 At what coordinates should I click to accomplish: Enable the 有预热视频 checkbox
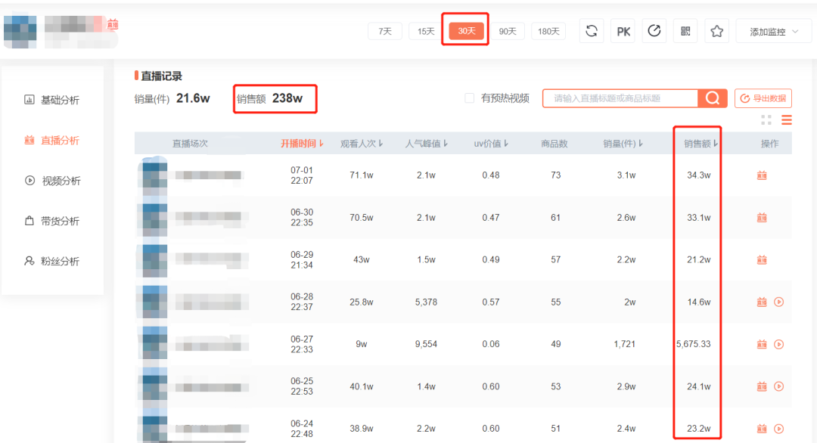(470, 98)
